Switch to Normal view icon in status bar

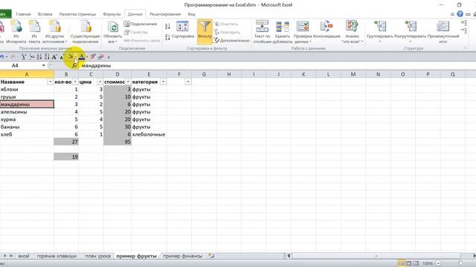[x=402, y=263]
